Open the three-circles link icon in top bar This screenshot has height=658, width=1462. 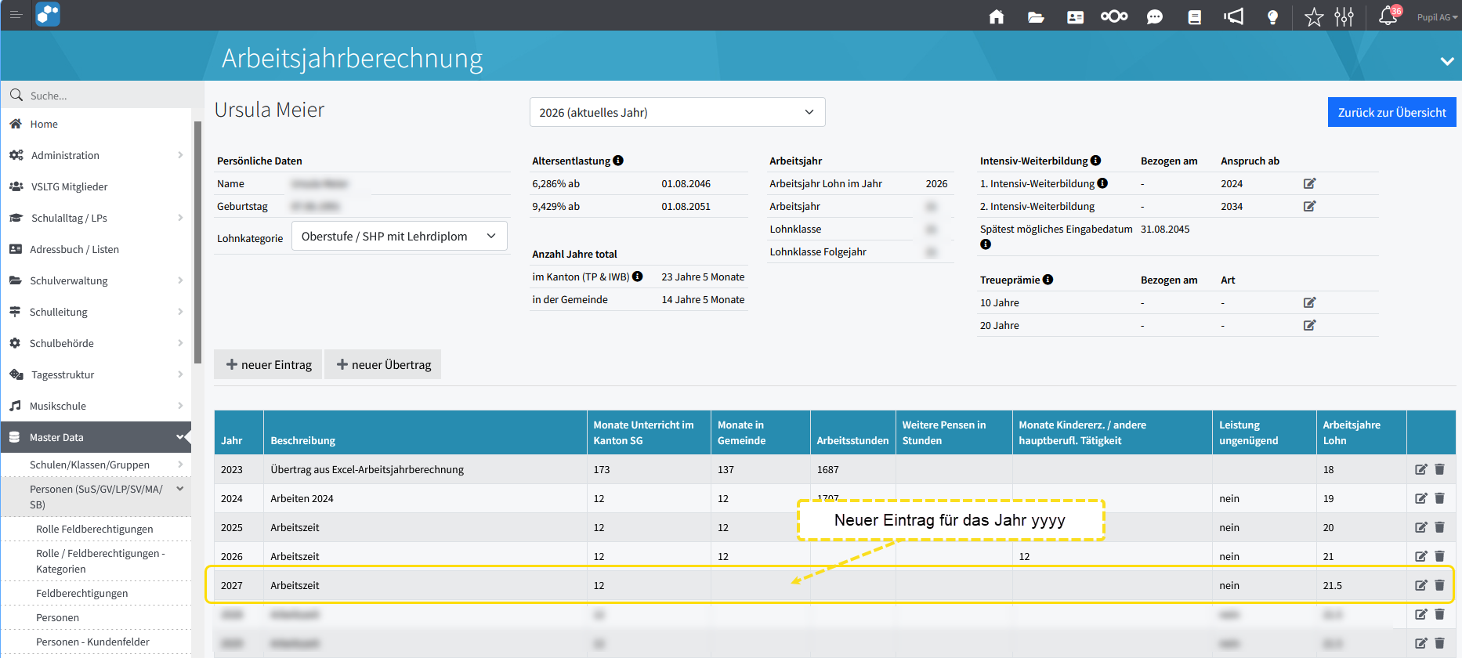click(x=1114, y=16)
